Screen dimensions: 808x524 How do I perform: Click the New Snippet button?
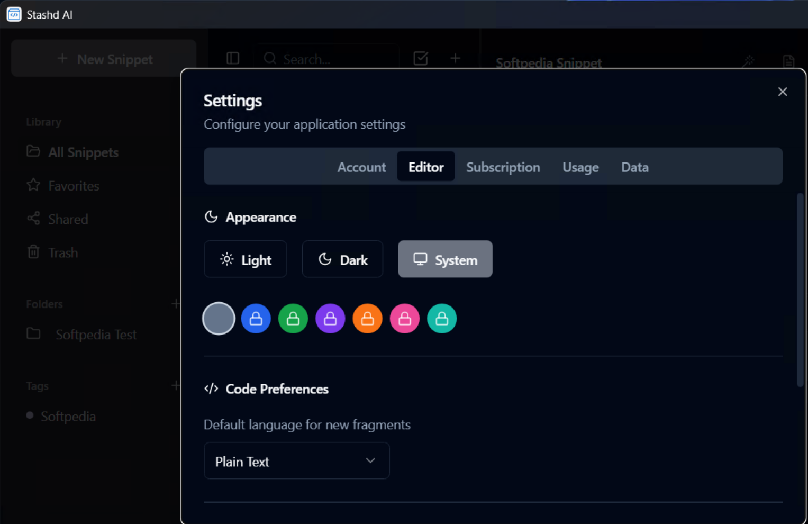(x=104, y=59)
